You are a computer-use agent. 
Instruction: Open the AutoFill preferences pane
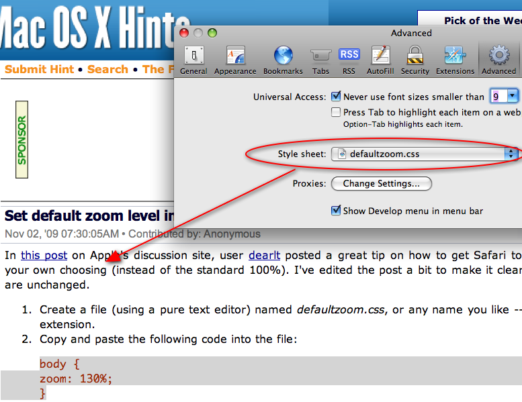[380, 60]
